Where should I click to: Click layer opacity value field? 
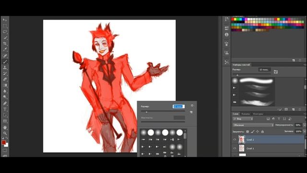(298, 125)
